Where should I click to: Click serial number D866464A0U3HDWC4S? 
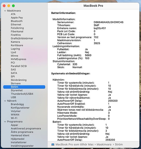pyautogui.click(x=108, y=22)
